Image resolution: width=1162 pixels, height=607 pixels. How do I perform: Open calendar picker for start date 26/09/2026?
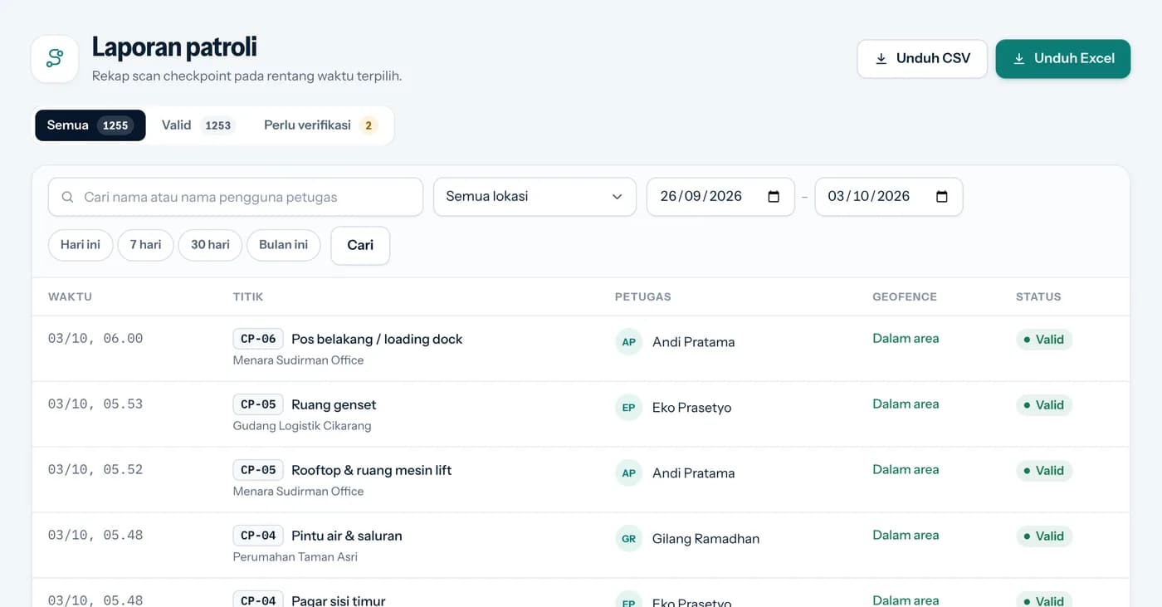tap(774, 197)
